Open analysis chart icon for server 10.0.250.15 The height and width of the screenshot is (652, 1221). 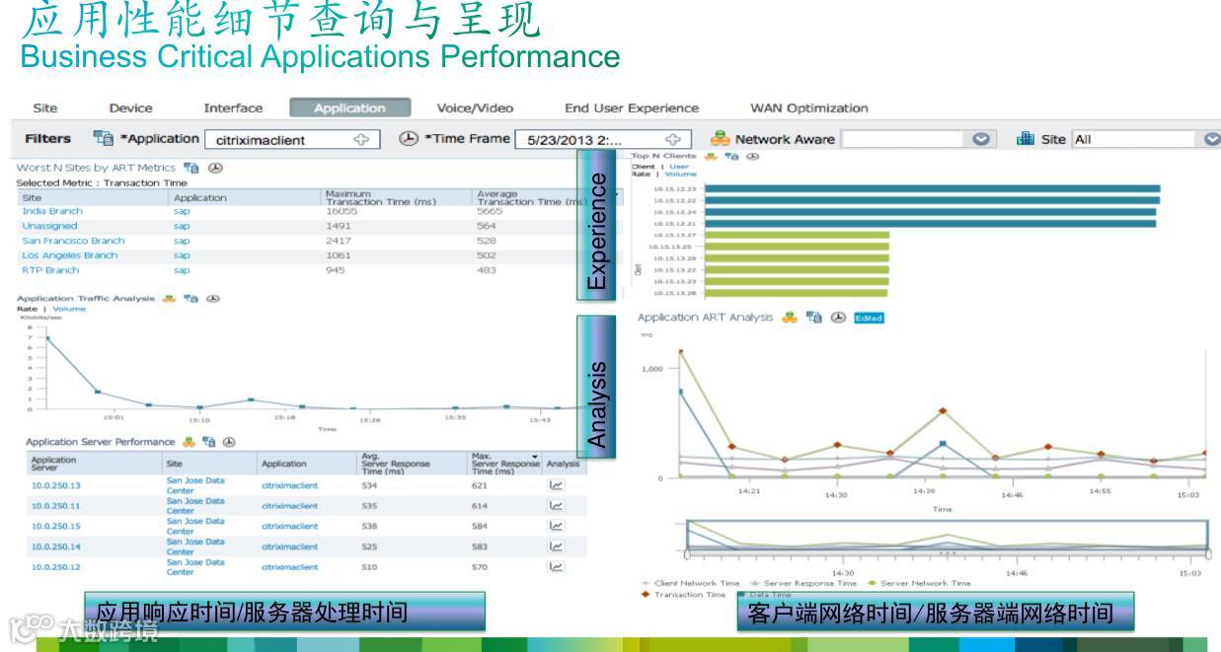click(557, 526)
